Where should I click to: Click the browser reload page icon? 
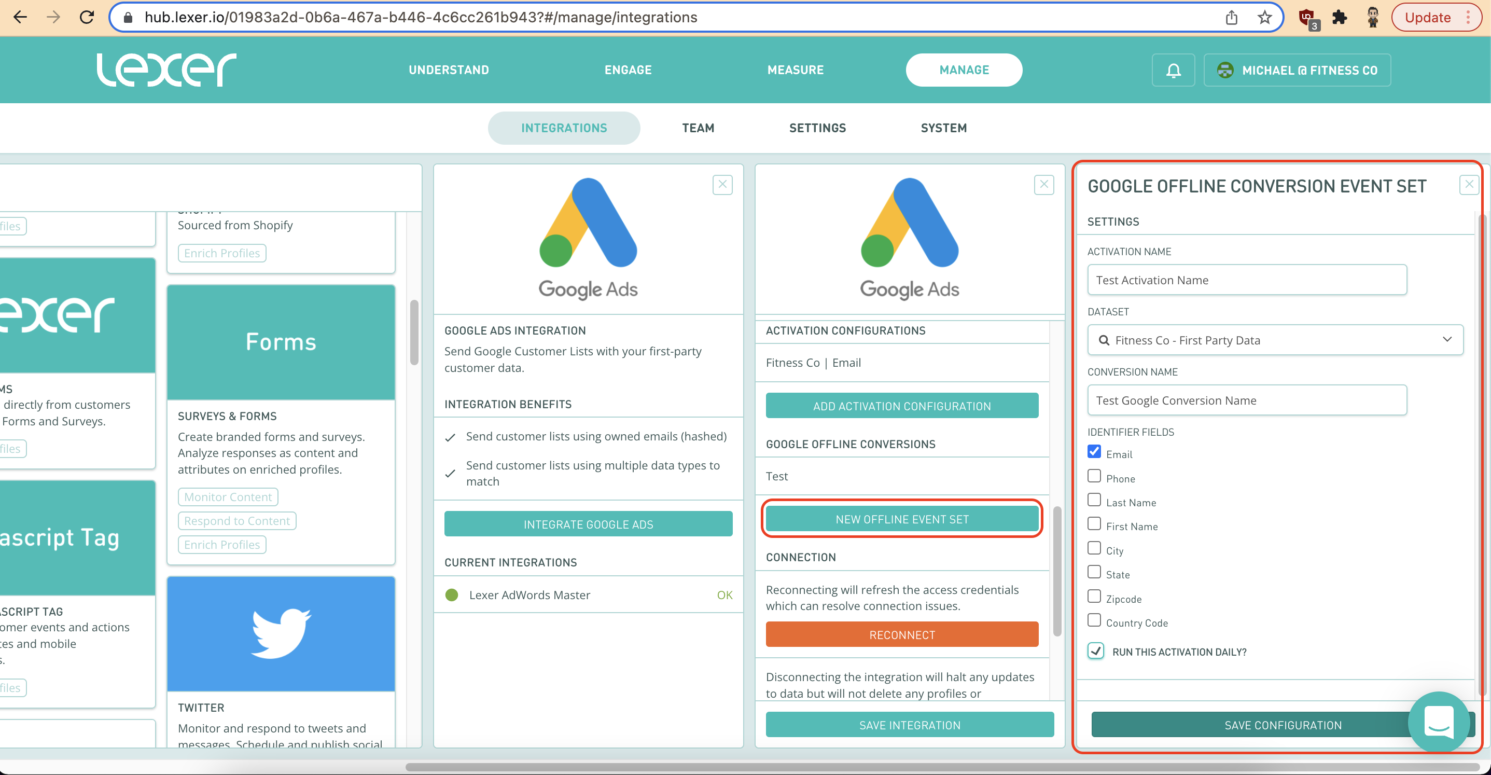click(x=87, y=17)
